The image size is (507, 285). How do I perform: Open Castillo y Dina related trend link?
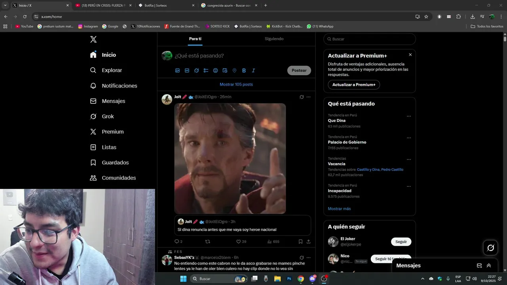coord(368,169)
